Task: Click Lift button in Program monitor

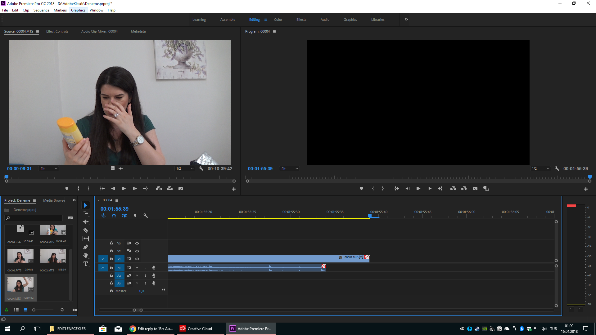Action: click(x=453, y=189)
